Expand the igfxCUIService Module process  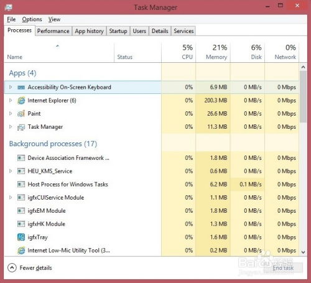[11, 197]
